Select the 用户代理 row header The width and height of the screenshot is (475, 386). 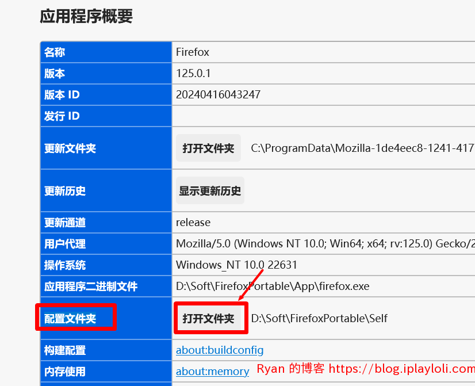tap(106, 243)
